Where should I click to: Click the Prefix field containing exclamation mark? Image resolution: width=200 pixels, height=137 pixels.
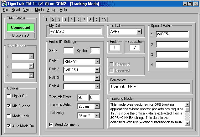point(115,48)
